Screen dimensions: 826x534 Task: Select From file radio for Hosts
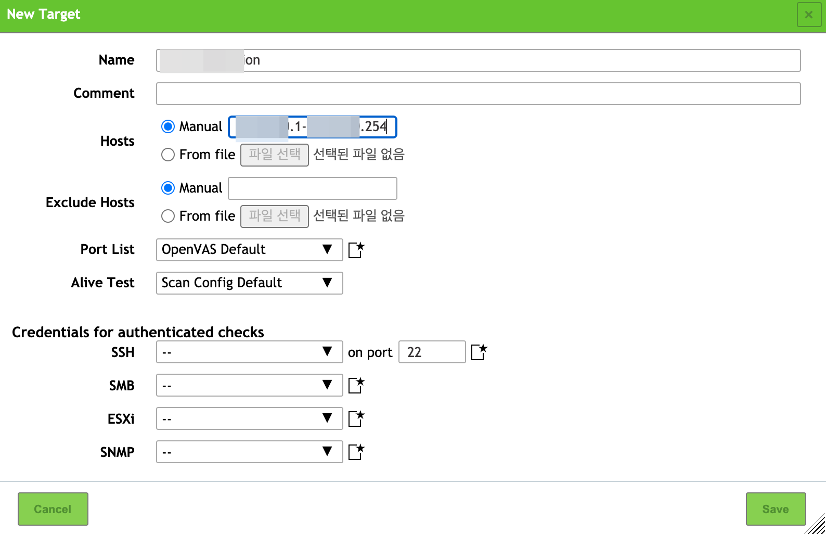pos(168,155)
